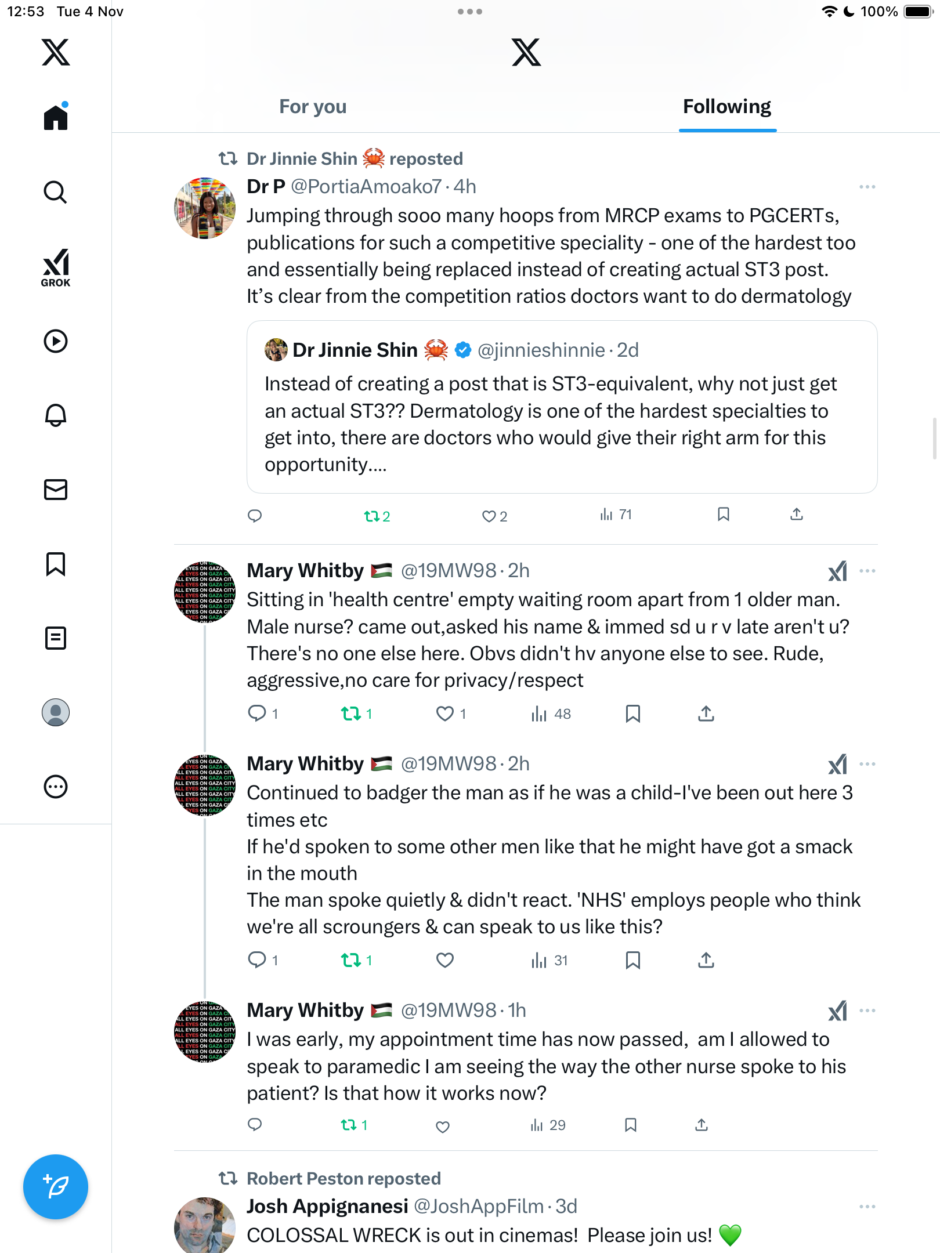Open the video play tab icon
940x1253 pixels.
click(56, 341)
